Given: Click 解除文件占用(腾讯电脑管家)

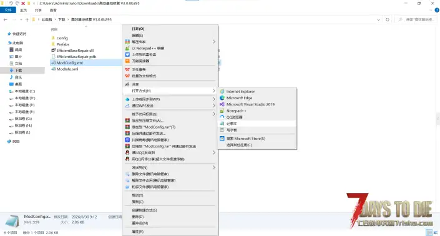Looking at the screenshot, I should [x=170, y=180].
